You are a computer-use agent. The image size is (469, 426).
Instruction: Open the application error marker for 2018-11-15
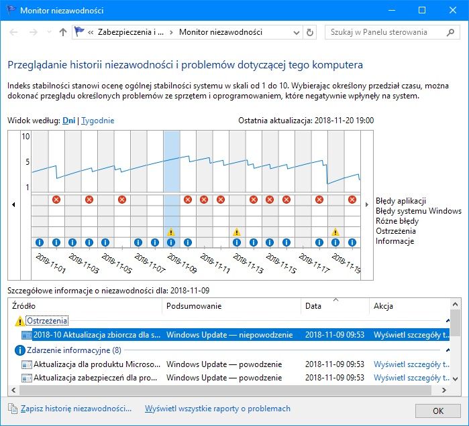click(270, 200)
